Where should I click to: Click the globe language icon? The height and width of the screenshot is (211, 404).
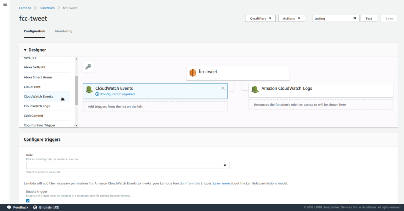(35, 207)
